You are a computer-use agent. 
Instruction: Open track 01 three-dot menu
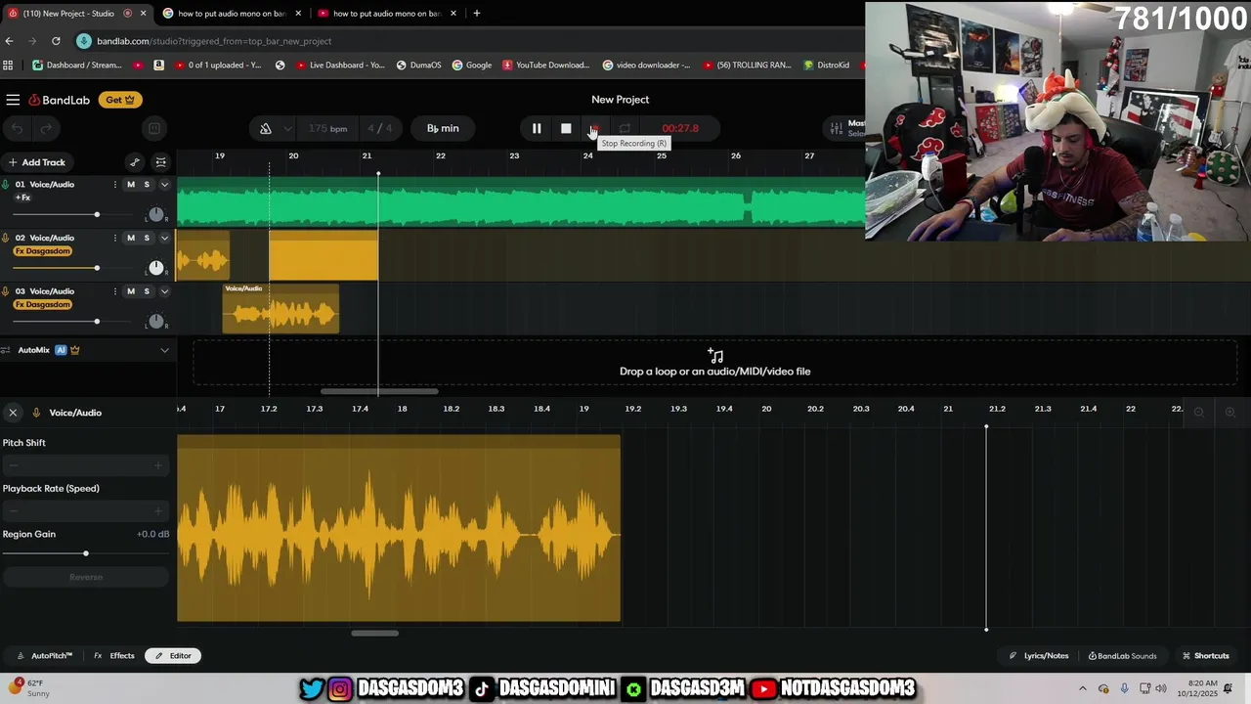click(x=115, y=185)
